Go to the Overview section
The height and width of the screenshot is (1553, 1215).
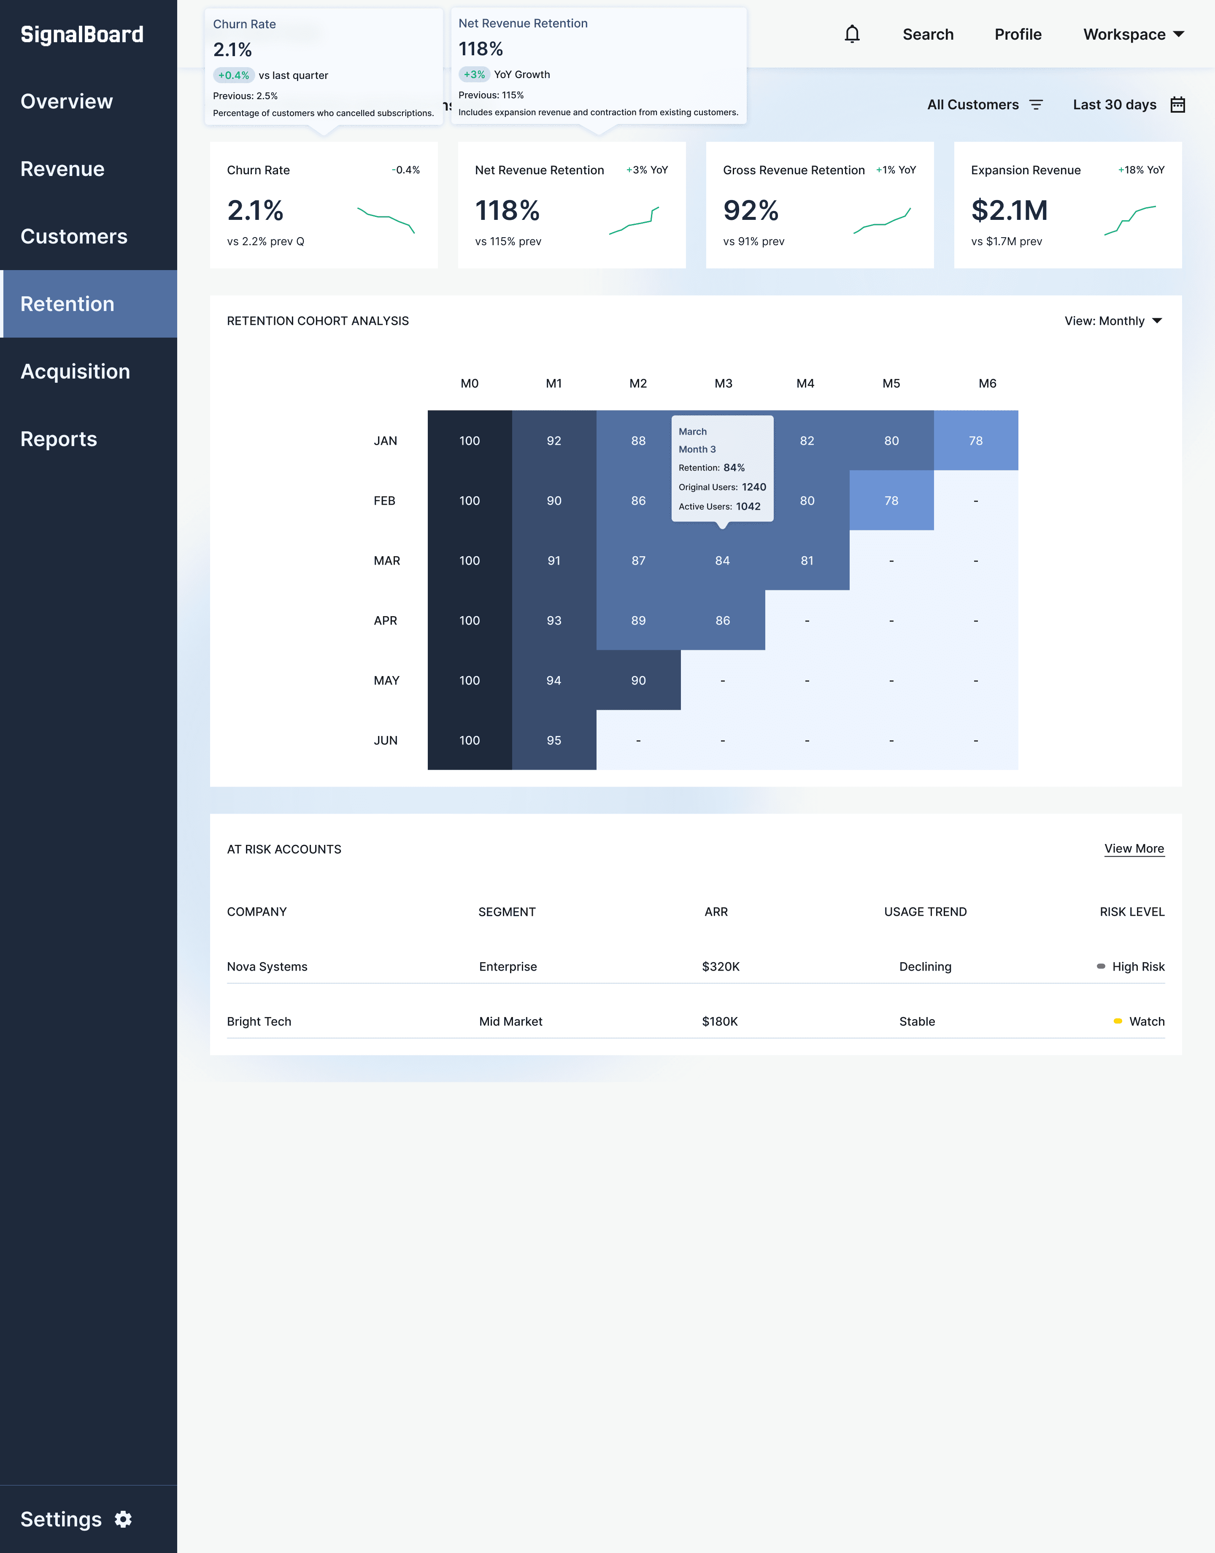click(67, 101)
